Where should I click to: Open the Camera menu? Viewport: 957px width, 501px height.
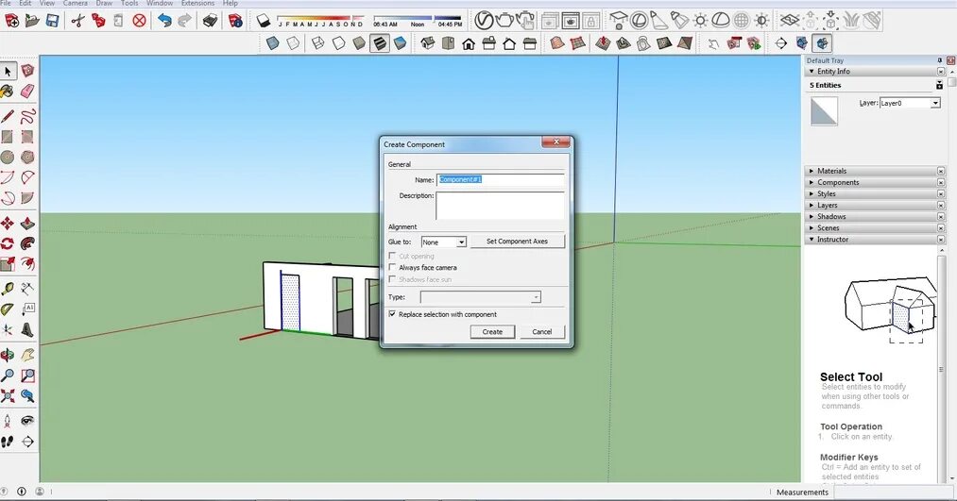pyautogui.click(x=75, y=3)
